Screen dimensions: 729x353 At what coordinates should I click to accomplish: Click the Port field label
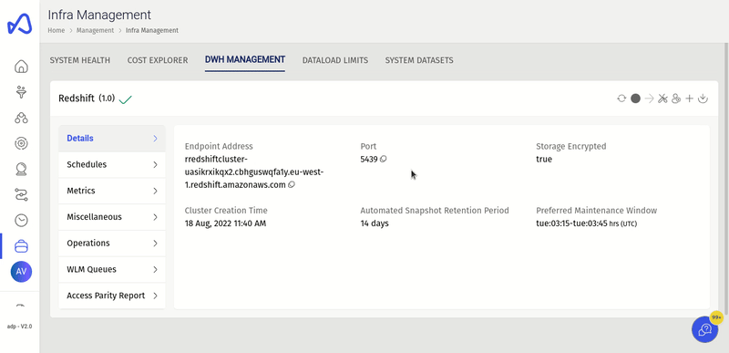pyautogui.click(x=368, y=146)
